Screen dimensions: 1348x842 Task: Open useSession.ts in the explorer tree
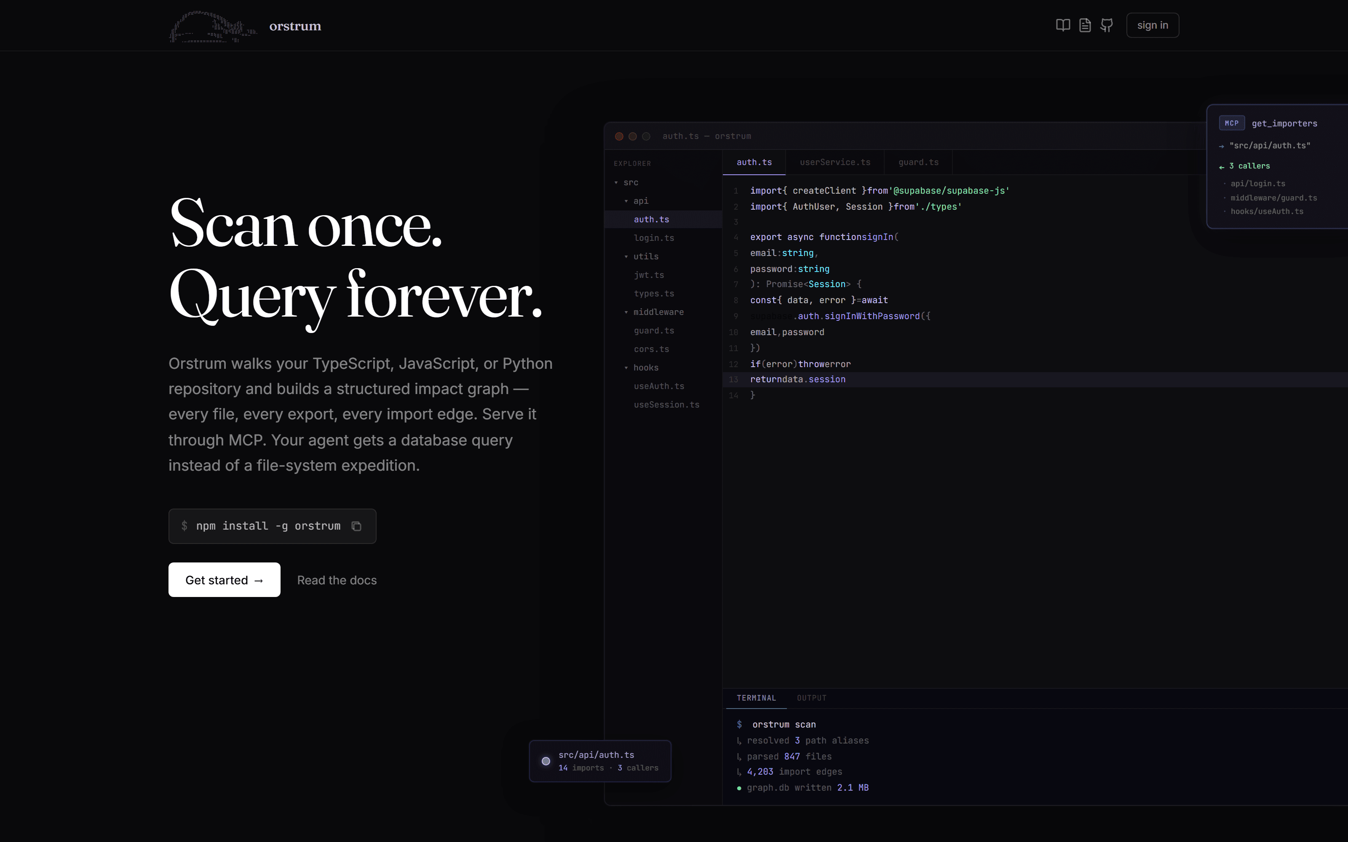tap(667, 405)
